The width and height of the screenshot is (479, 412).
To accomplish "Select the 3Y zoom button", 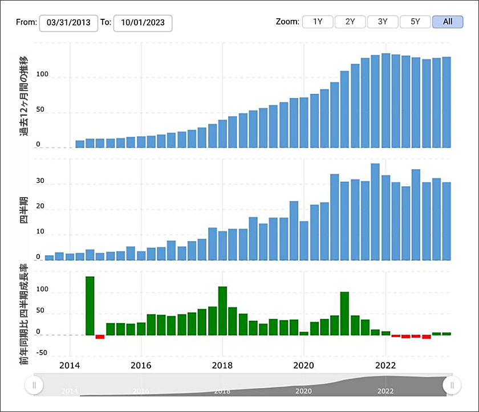I will [383, 22].
